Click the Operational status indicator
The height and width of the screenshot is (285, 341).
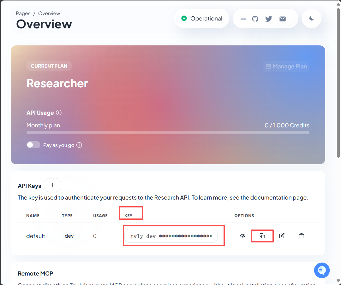(x=201, y=19)
